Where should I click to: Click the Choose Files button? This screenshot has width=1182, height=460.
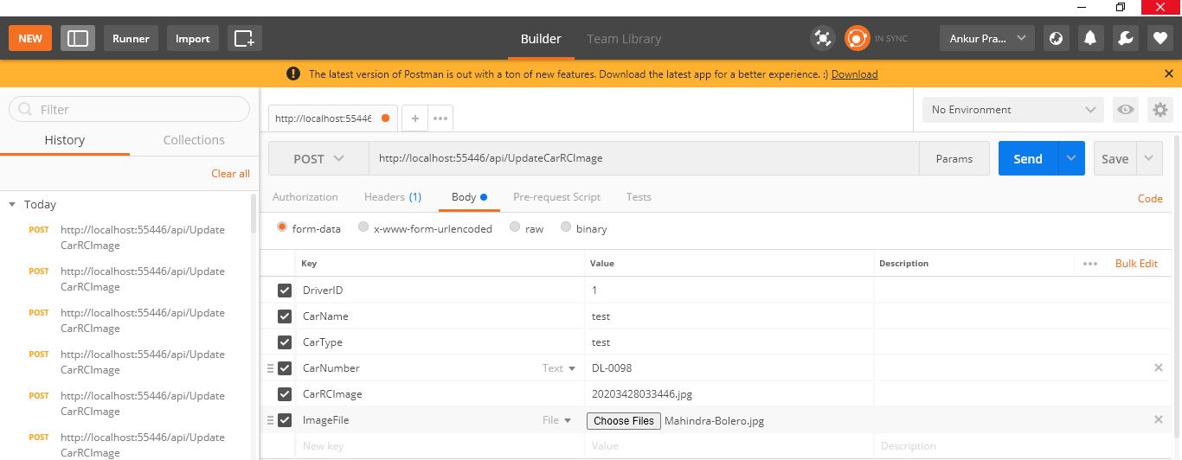coord(624,421)
